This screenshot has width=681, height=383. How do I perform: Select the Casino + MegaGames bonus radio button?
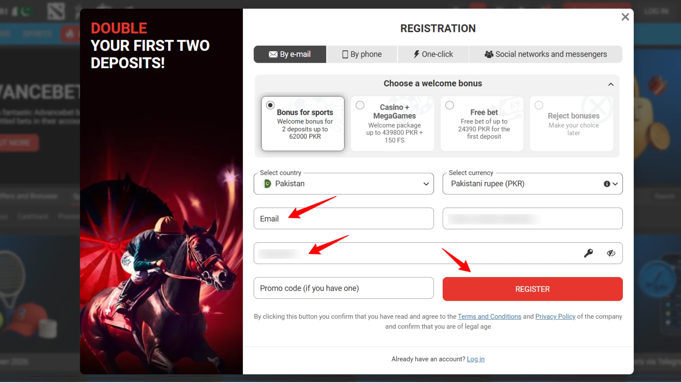tap(360, 105)
